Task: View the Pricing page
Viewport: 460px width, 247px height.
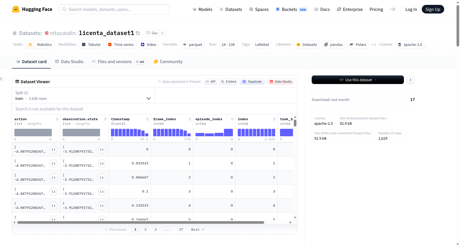Action: (x=376, y=9)
